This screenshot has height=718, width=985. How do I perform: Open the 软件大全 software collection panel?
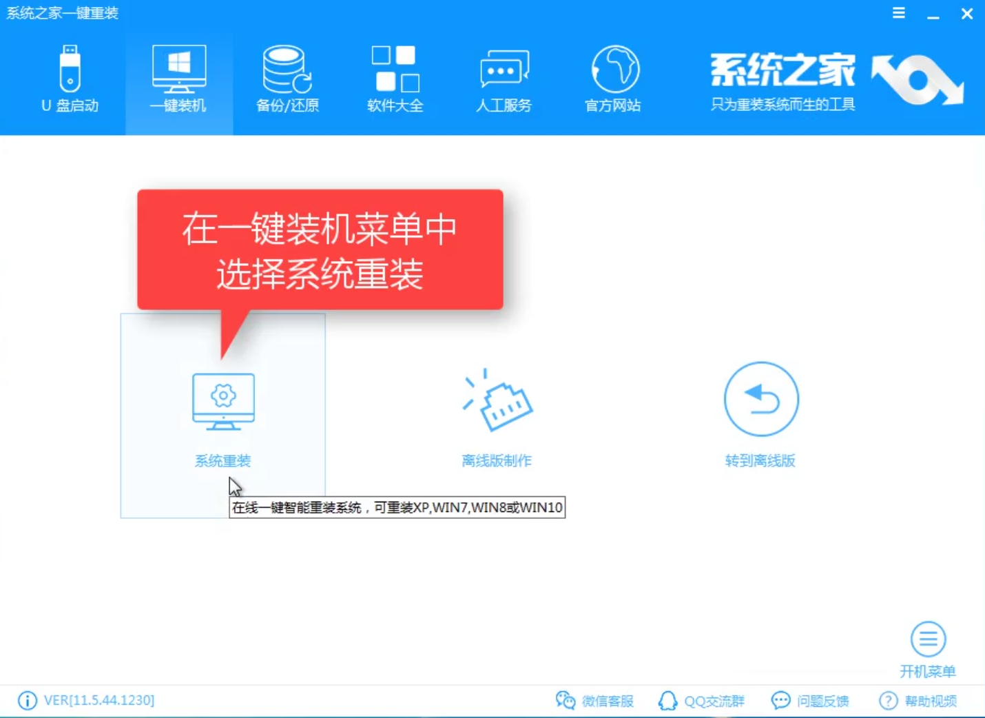(x=395, y=77)
